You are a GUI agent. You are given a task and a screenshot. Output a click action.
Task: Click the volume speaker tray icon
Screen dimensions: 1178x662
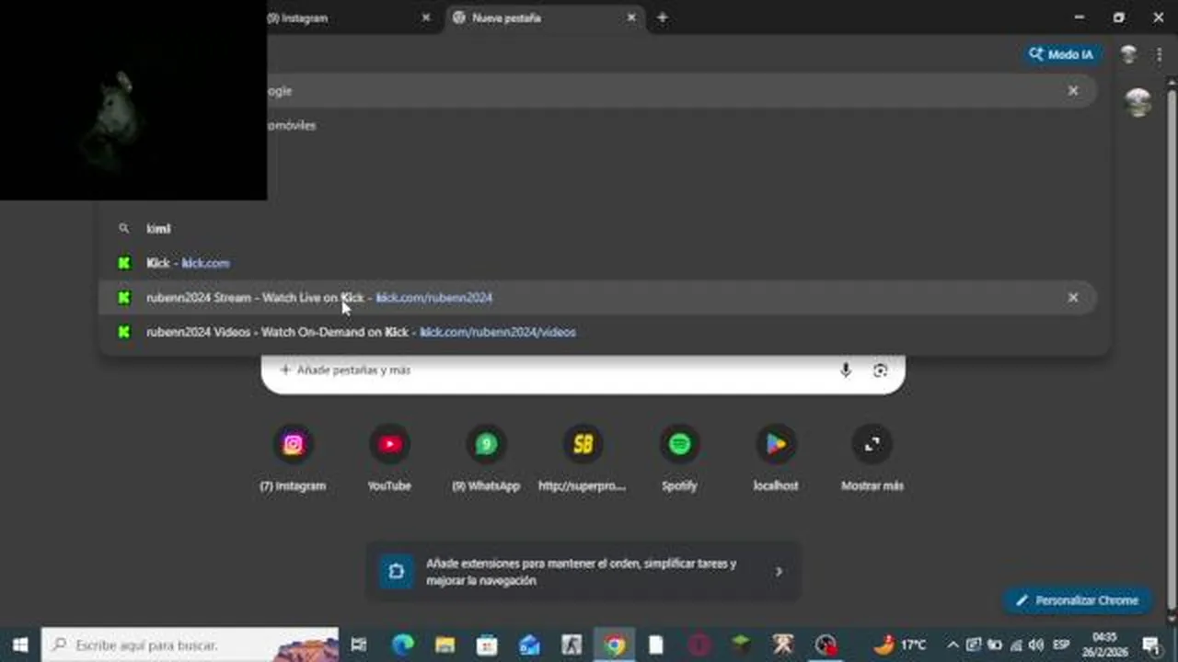pos(1036,645)
